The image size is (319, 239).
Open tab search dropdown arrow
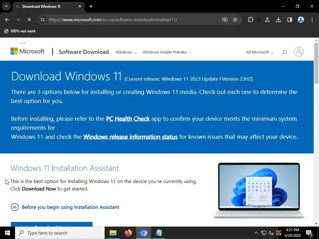click(x=6, y=6)
